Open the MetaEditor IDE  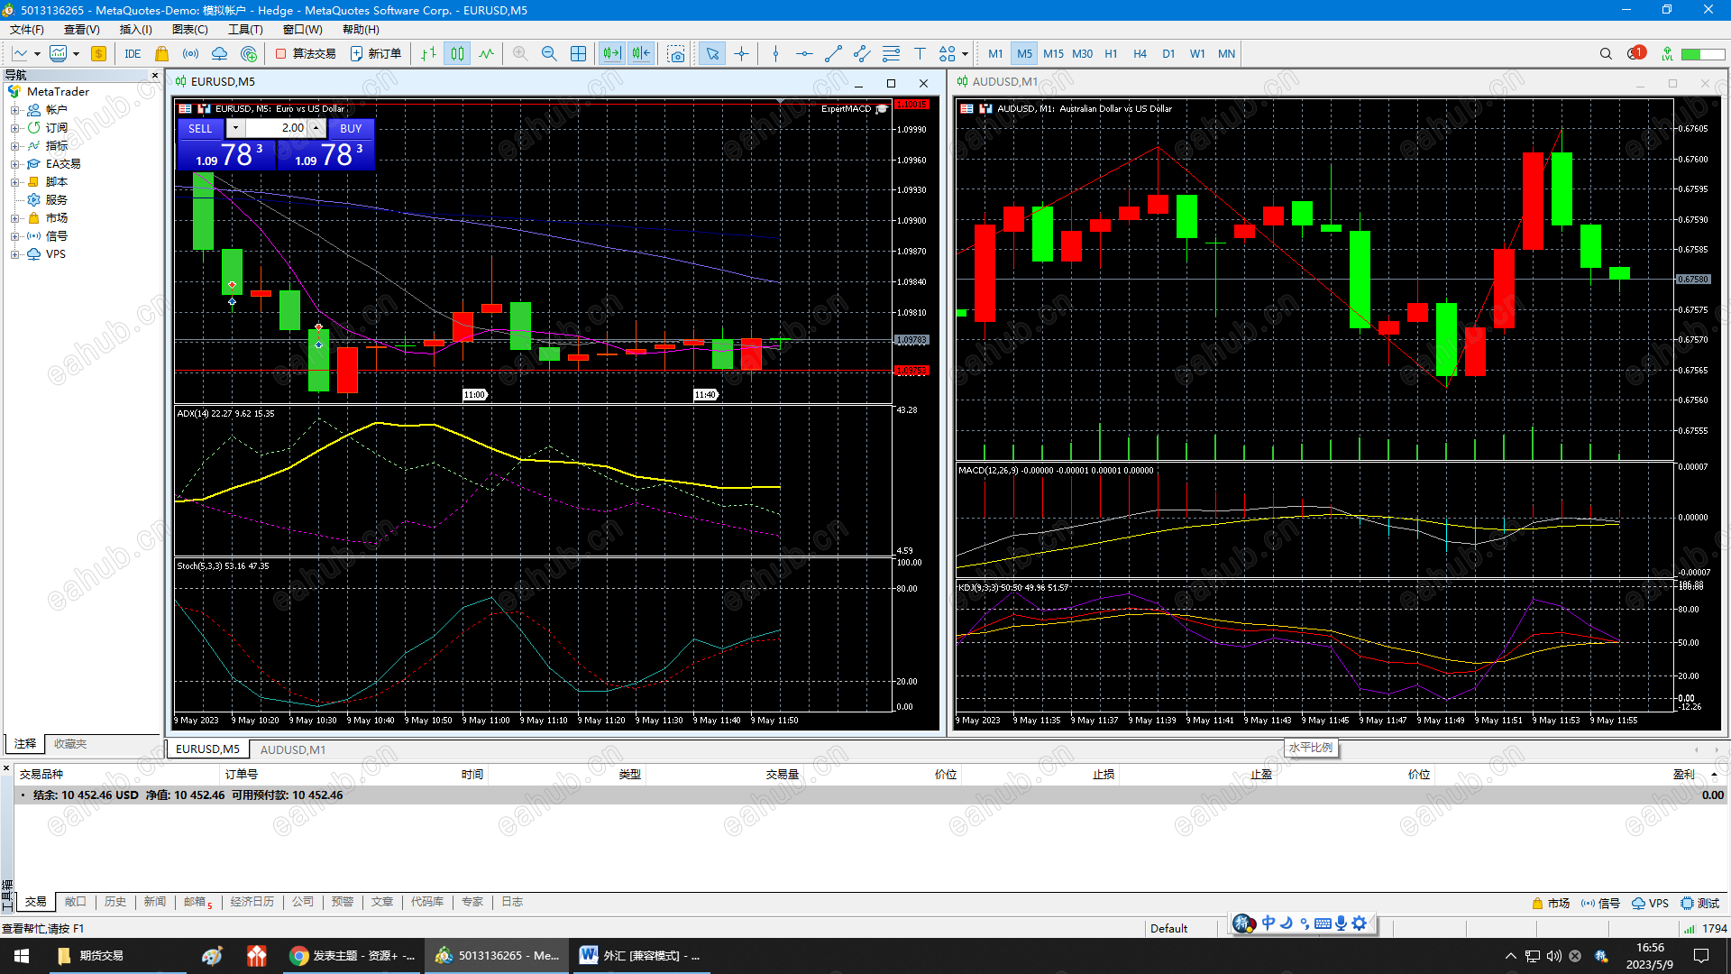pos(133,54)
